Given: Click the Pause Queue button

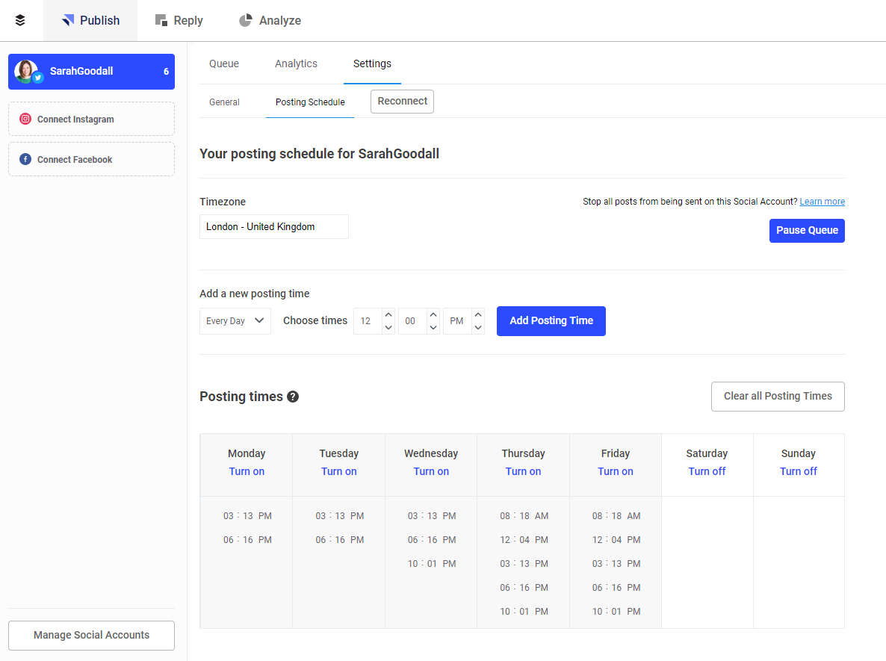Looking at the screenshot, I should point(807,230).
